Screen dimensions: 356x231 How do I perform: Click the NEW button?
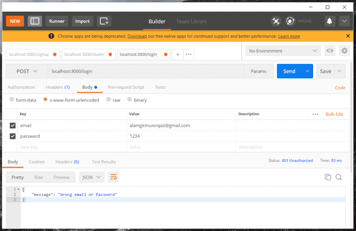pyautogui.click(x=14, y=21)
